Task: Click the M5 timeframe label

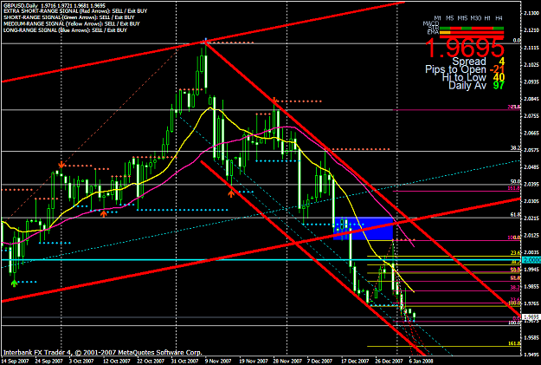Action: [449, 18]
